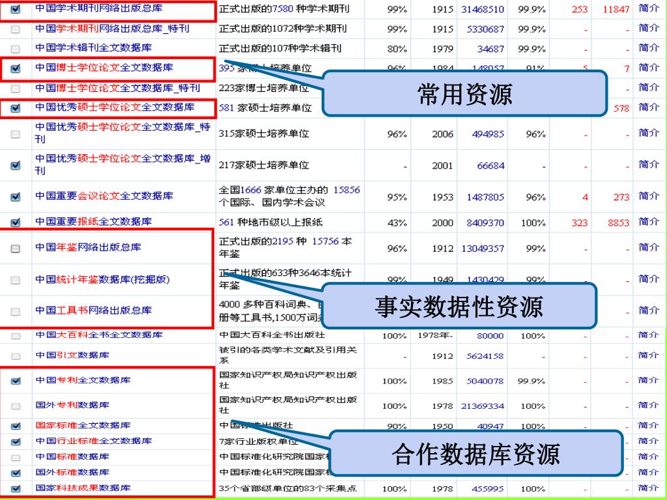Viewport: 667px width, 500px height.
Task: Click the 5624158 citation count
Action: point(485,356)
